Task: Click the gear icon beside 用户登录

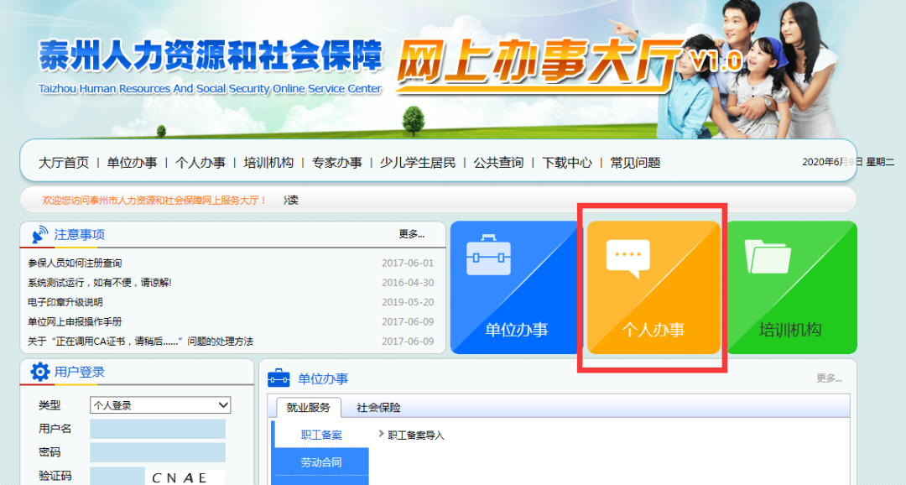Action: (40, 372)
